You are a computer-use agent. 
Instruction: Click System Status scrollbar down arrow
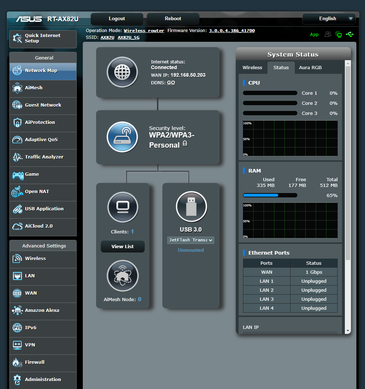pyautogui.click(x=348, y=331)
